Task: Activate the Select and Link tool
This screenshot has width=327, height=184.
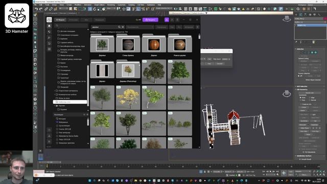Action: point(46,9)
